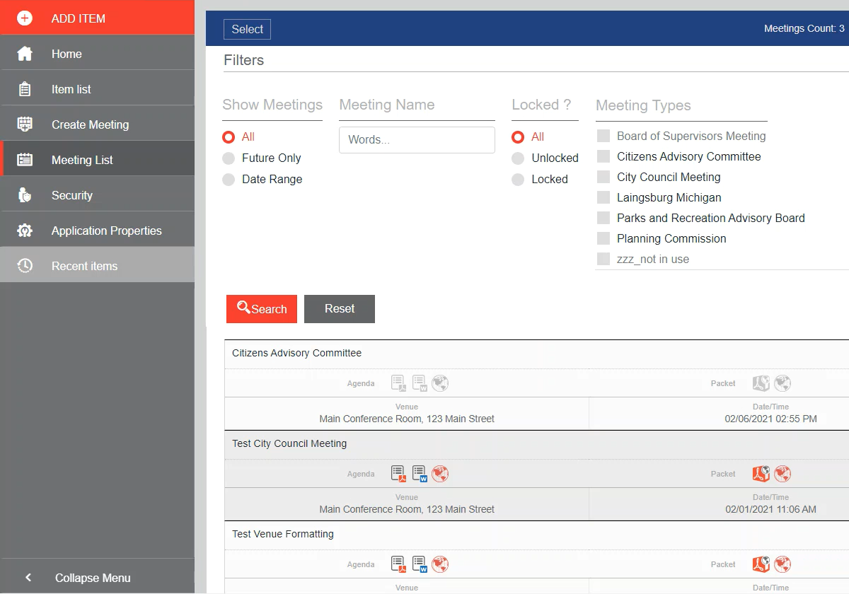Open Home in the sidebar menu
This screenshot has height=594, width=849.
pos(97,54)
